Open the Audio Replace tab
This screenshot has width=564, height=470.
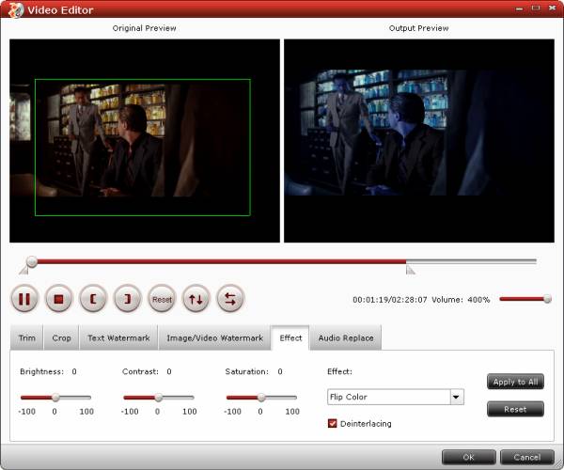point(346,338)
